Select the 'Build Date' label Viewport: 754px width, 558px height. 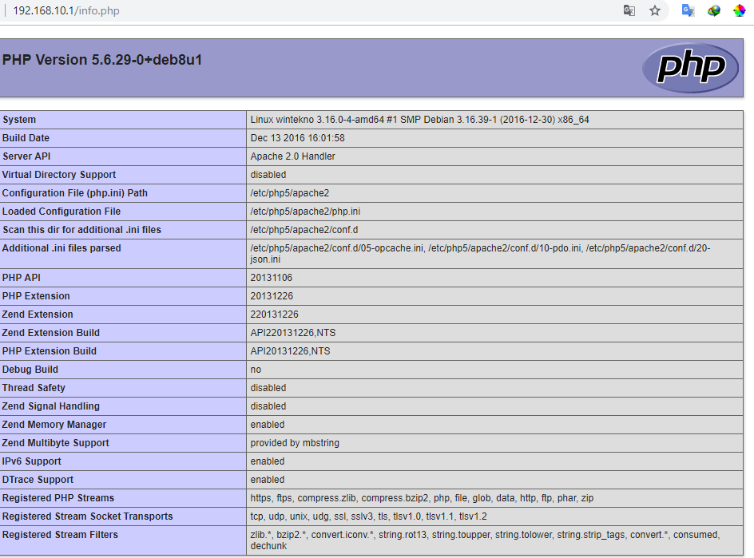[x=26, y=138]
